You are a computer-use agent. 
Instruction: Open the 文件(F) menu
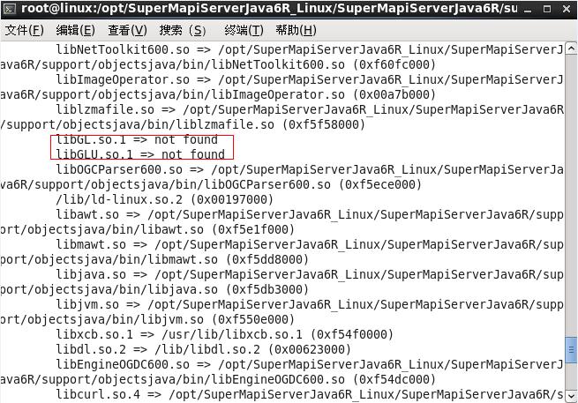click(25, 30)
